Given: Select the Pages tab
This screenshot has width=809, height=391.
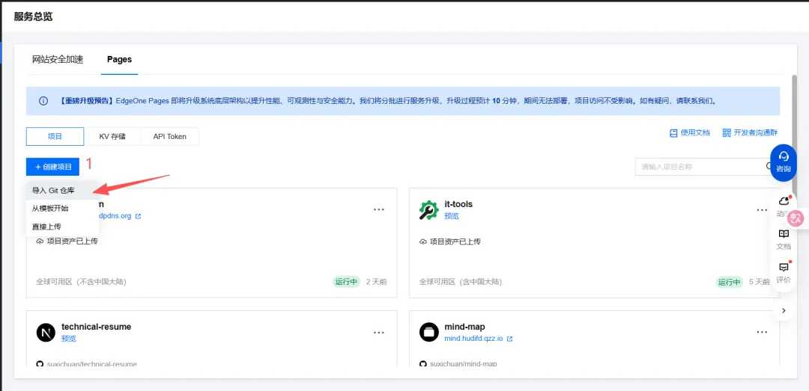Looking at the screenshot, I should [x=119, y=59].
